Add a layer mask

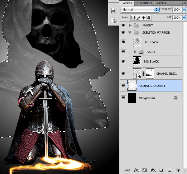pyautogui.click(x=144, y=170)
